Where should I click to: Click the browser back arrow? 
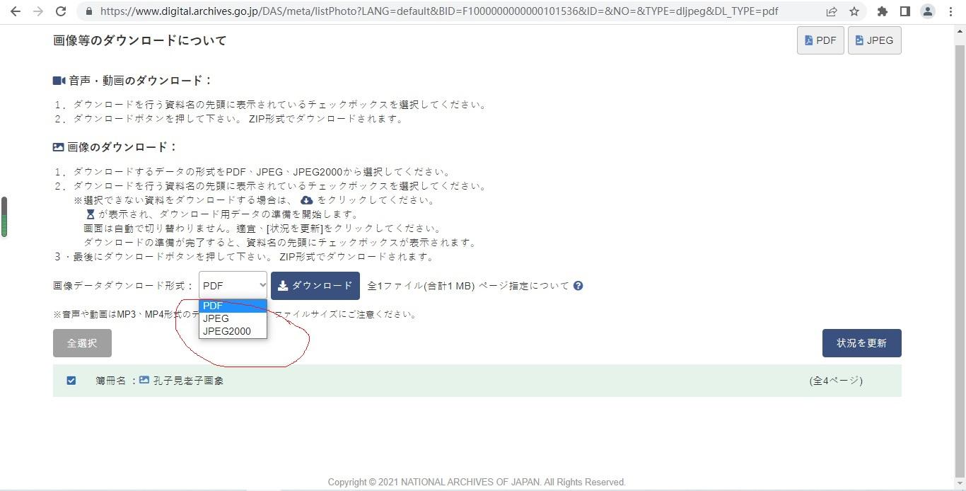(x=15, y=11)
